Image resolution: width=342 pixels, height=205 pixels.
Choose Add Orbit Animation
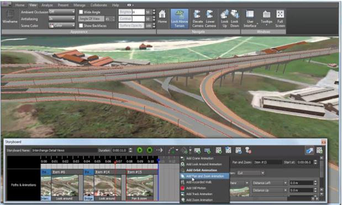(204, 170)
